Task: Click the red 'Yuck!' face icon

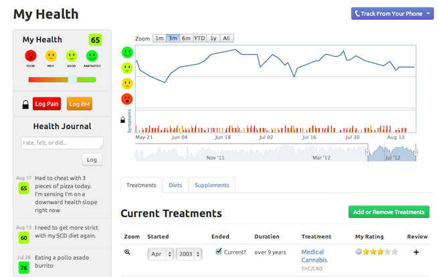Action: point(31,56)
